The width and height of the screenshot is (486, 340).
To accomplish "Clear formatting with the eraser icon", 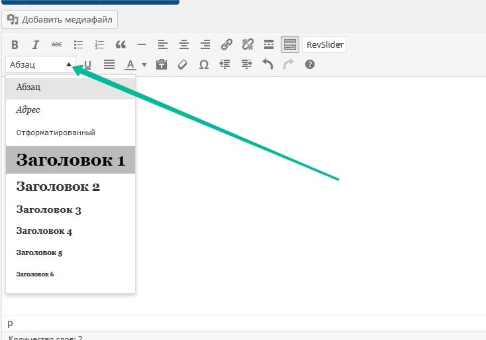I will point(182,65).
